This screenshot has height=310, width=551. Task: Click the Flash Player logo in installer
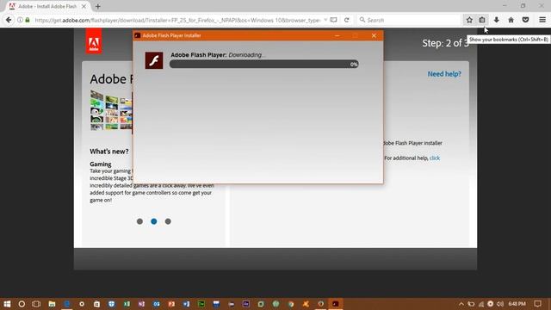tap(154, 60)
